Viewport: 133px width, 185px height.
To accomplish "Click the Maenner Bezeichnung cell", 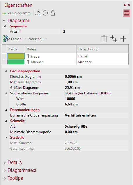I will 102,62.
